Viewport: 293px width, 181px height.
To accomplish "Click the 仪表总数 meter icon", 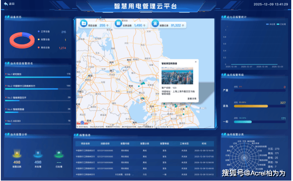I will point(118,25).
